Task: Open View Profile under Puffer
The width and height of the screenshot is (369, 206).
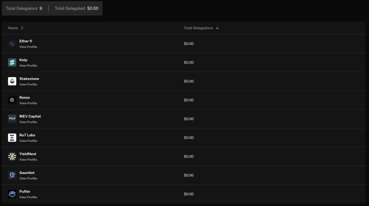Action: pyautogui.click(x=28, y=197)
